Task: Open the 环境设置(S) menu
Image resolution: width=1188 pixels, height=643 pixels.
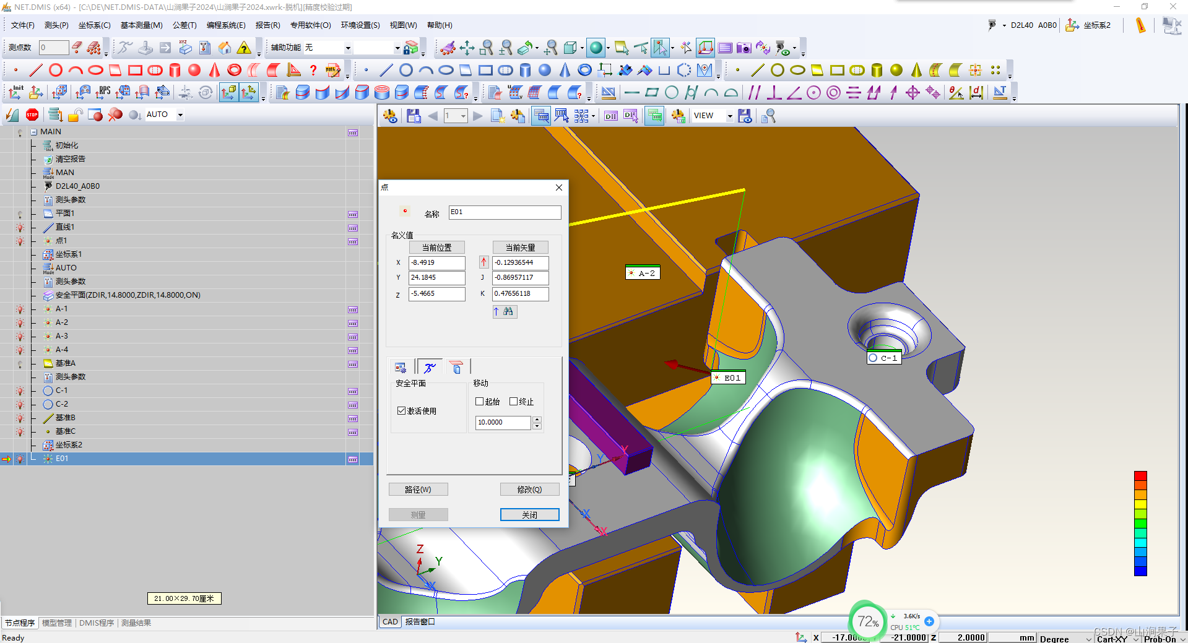Action: [x=360, y=25]
